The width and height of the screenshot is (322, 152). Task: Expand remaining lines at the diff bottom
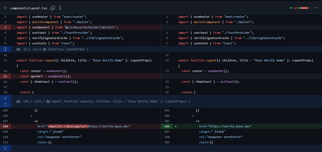[x=5, y=148]
